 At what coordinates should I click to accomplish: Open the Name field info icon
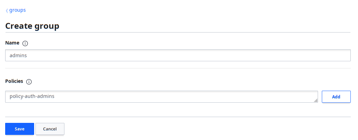pos(25,43)
